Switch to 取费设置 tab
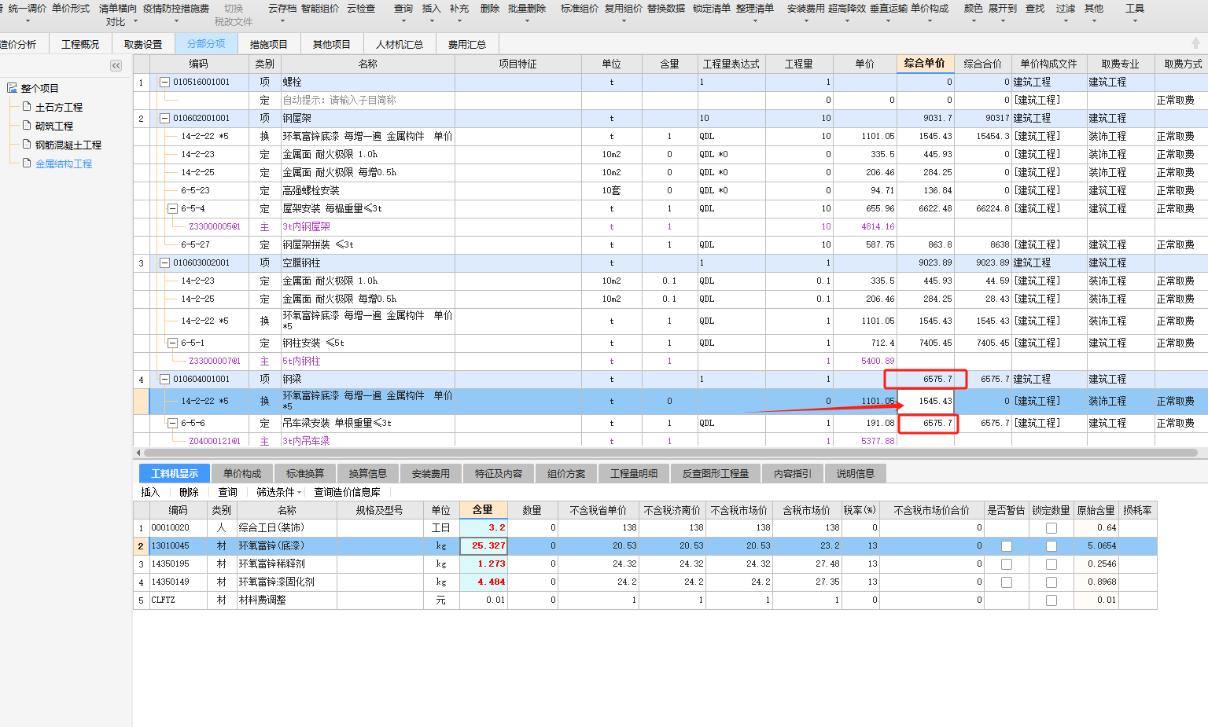Image resolution: width=1208 pixels, height=727 pixels. tap(143, 44)
